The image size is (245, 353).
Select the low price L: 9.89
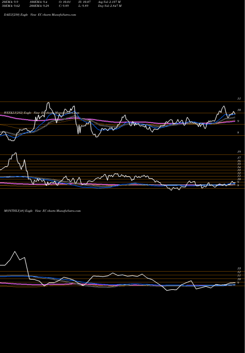84,6
